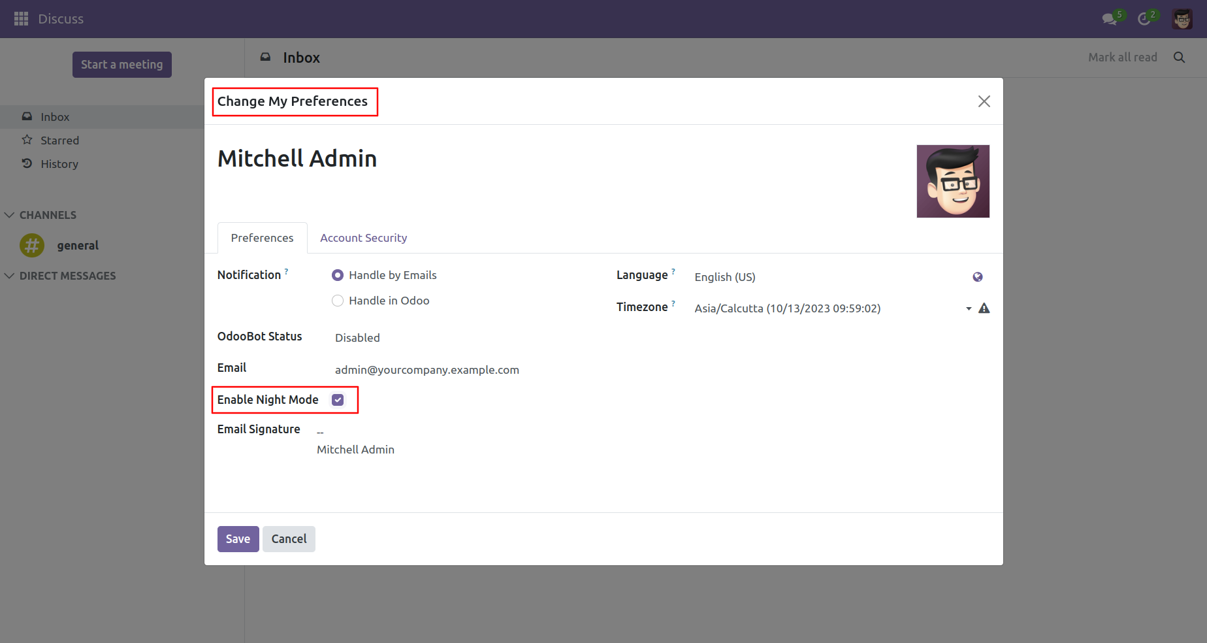The width and height of the screenshot is (1207, 643).
Task: Collapse the DIRECT MESSAGES section
Action: point(60,276)
